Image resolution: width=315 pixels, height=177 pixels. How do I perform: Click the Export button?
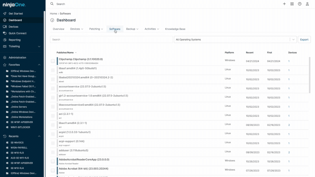[304, 40]
